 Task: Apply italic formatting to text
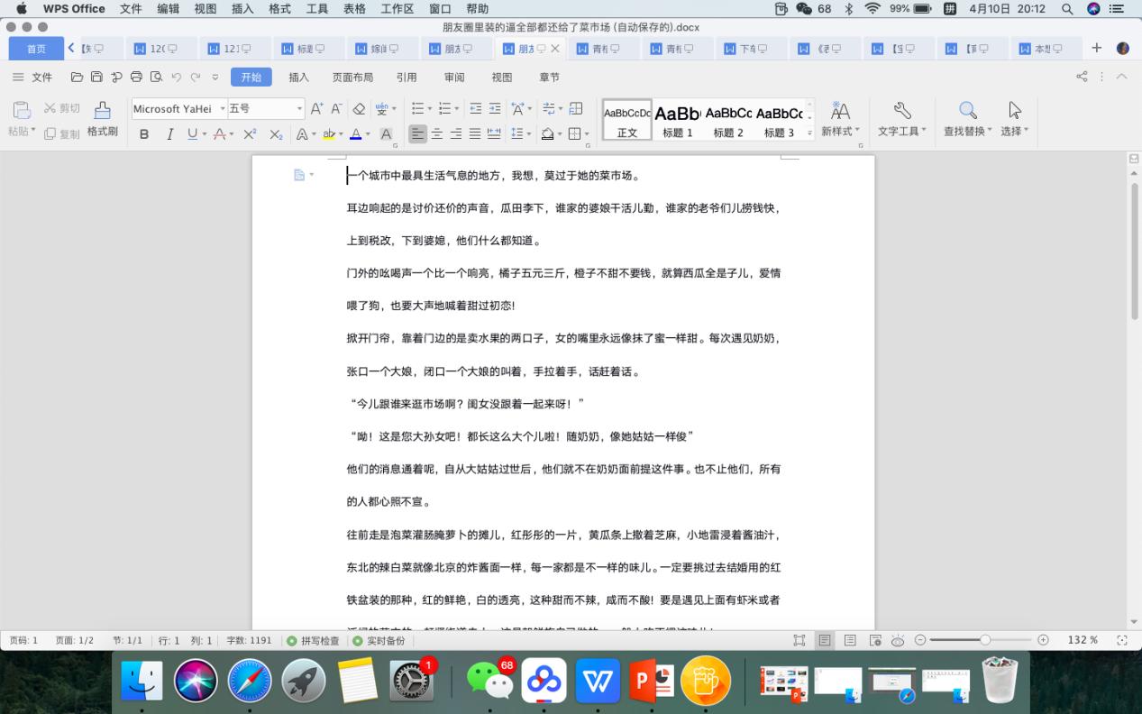click(x=167, y=133)
